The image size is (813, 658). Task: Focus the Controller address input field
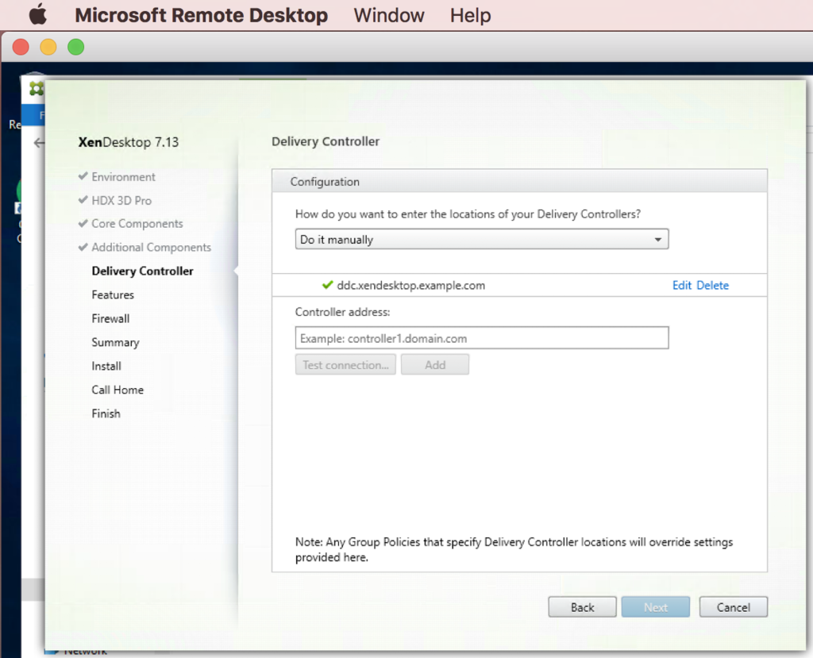coord(482,338)
